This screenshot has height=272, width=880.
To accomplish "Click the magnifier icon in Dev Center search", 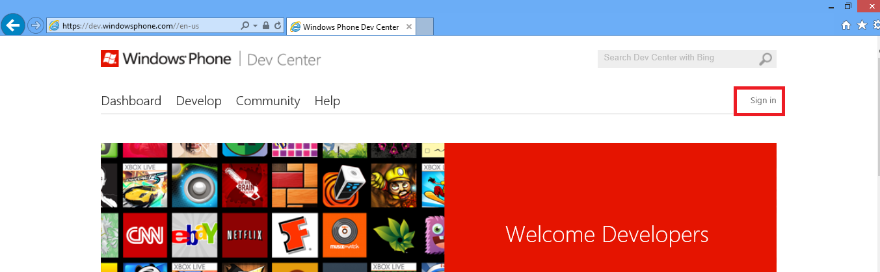I will pos(766,59).
